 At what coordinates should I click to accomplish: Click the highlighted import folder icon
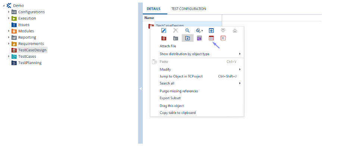(x=188, y=38)
